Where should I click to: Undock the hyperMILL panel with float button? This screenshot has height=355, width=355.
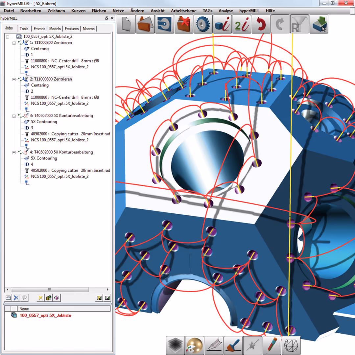click(x=107, y=18)
